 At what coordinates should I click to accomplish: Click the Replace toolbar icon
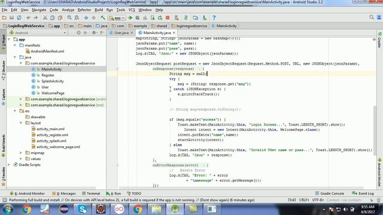pos(77,18)
